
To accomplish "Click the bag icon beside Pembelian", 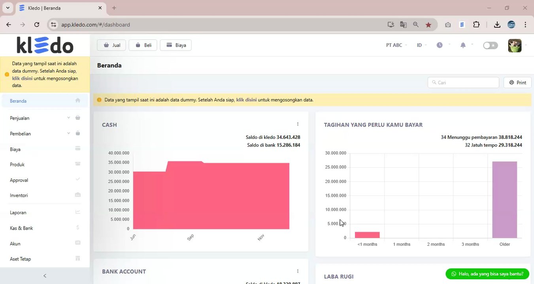I will tap(78, 133).
